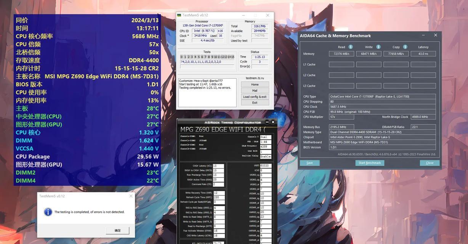Click the Total memory value 32617Mb

coord(260,26)
